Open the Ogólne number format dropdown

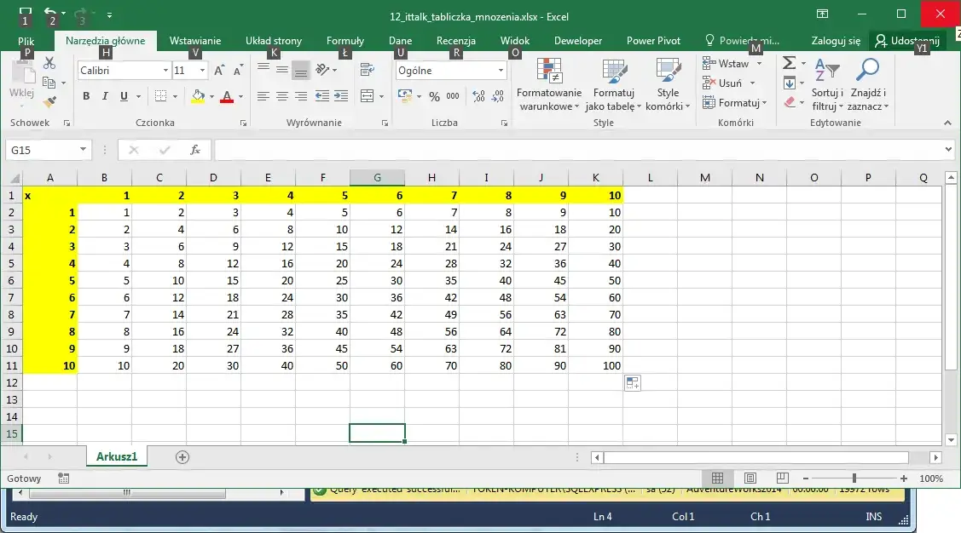tap(501, 71)
